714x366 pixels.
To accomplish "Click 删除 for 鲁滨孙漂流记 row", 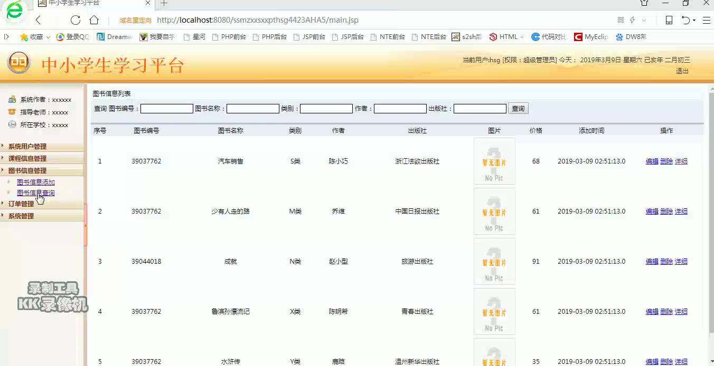I will 666,312.
